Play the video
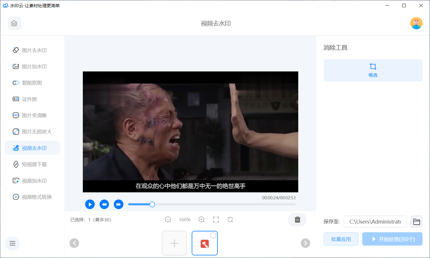This screenshot has height=258, width=430. [x=90, y=204]
